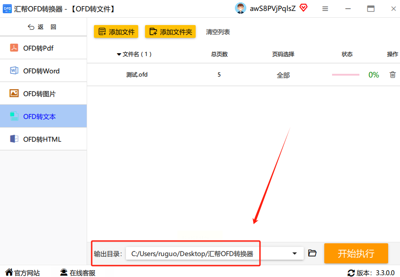
Task: Switch to OFD转图片 mode
Action: point(43,93)
